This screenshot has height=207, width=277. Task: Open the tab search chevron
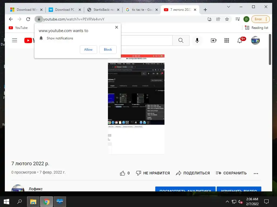click(228, 7)
